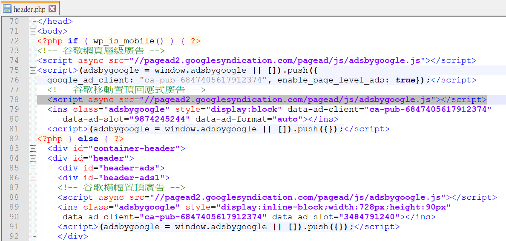506x241 pixels.
Task: Click the opening body tag on line 71
Action: (x=52, y=31)
